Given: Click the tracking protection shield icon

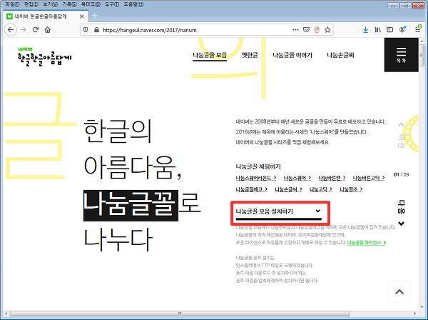Looking at the screenshot, I should click(x=86, y=30).
